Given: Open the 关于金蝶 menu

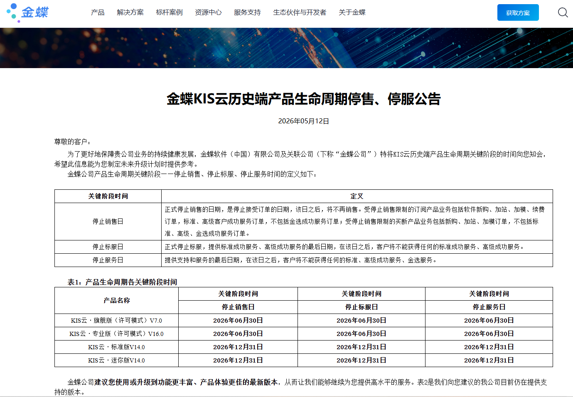Looking at the screenshot, I should [x=352, y=12].
